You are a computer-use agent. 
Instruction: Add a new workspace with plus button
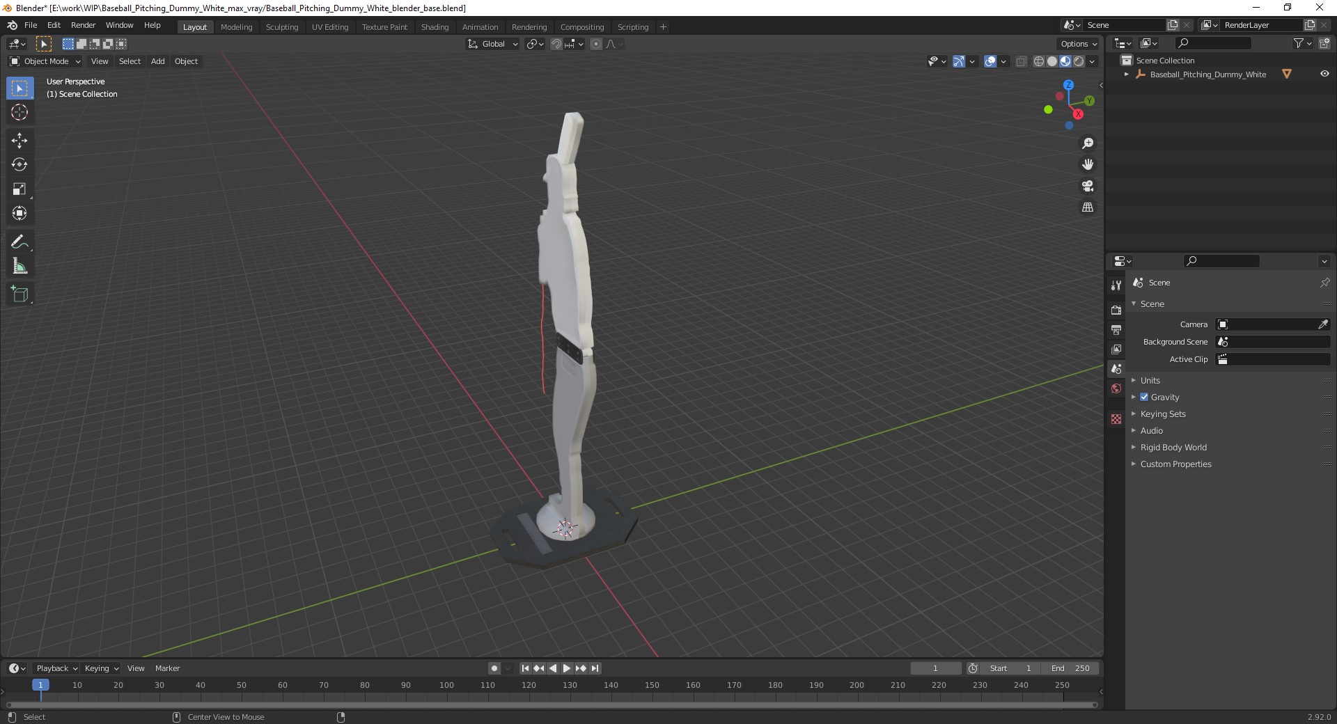pos(663,27)
